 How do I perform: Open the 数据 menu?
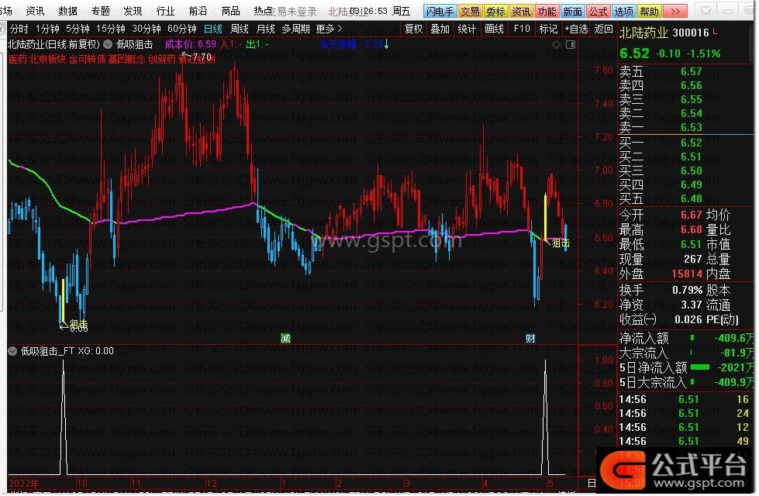click(67, 11)
